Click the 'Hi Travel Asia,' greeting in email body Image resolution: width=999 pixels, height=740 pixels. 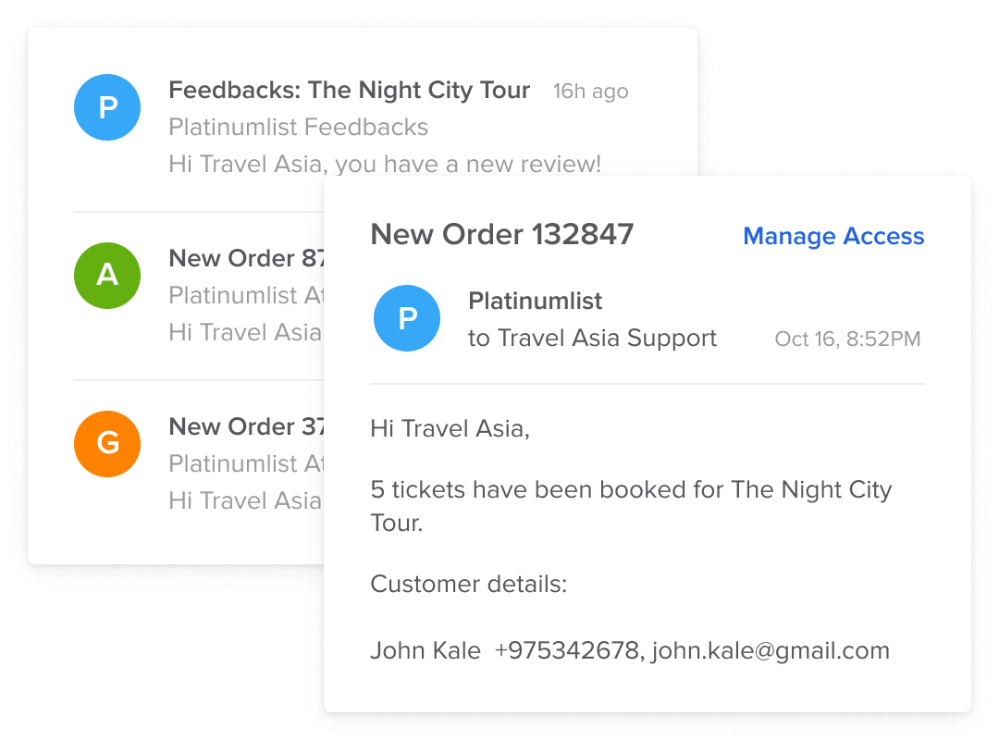click(x=450, y=429)
